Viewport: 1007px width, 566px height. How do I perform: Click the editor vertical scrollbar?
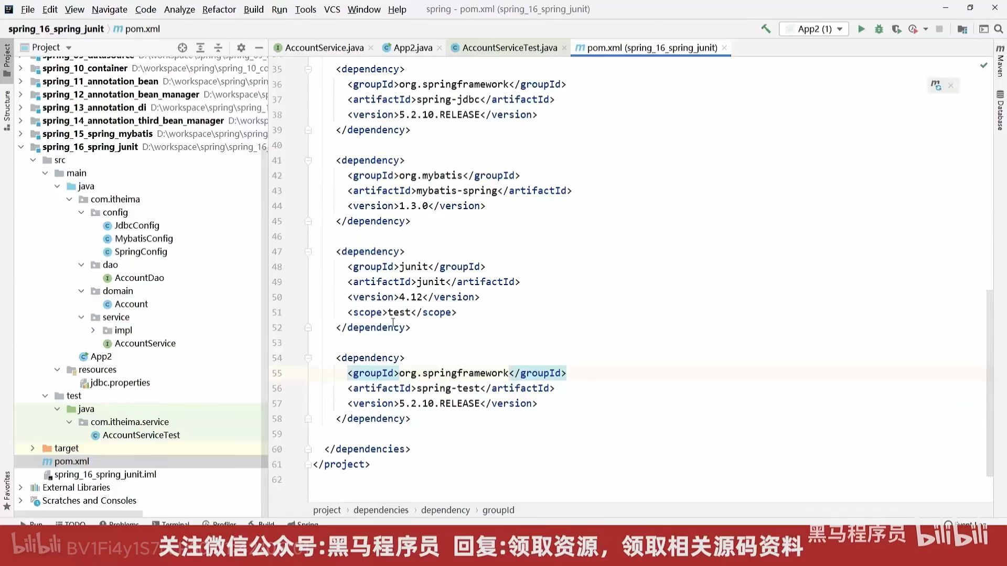tap(990, 383)
